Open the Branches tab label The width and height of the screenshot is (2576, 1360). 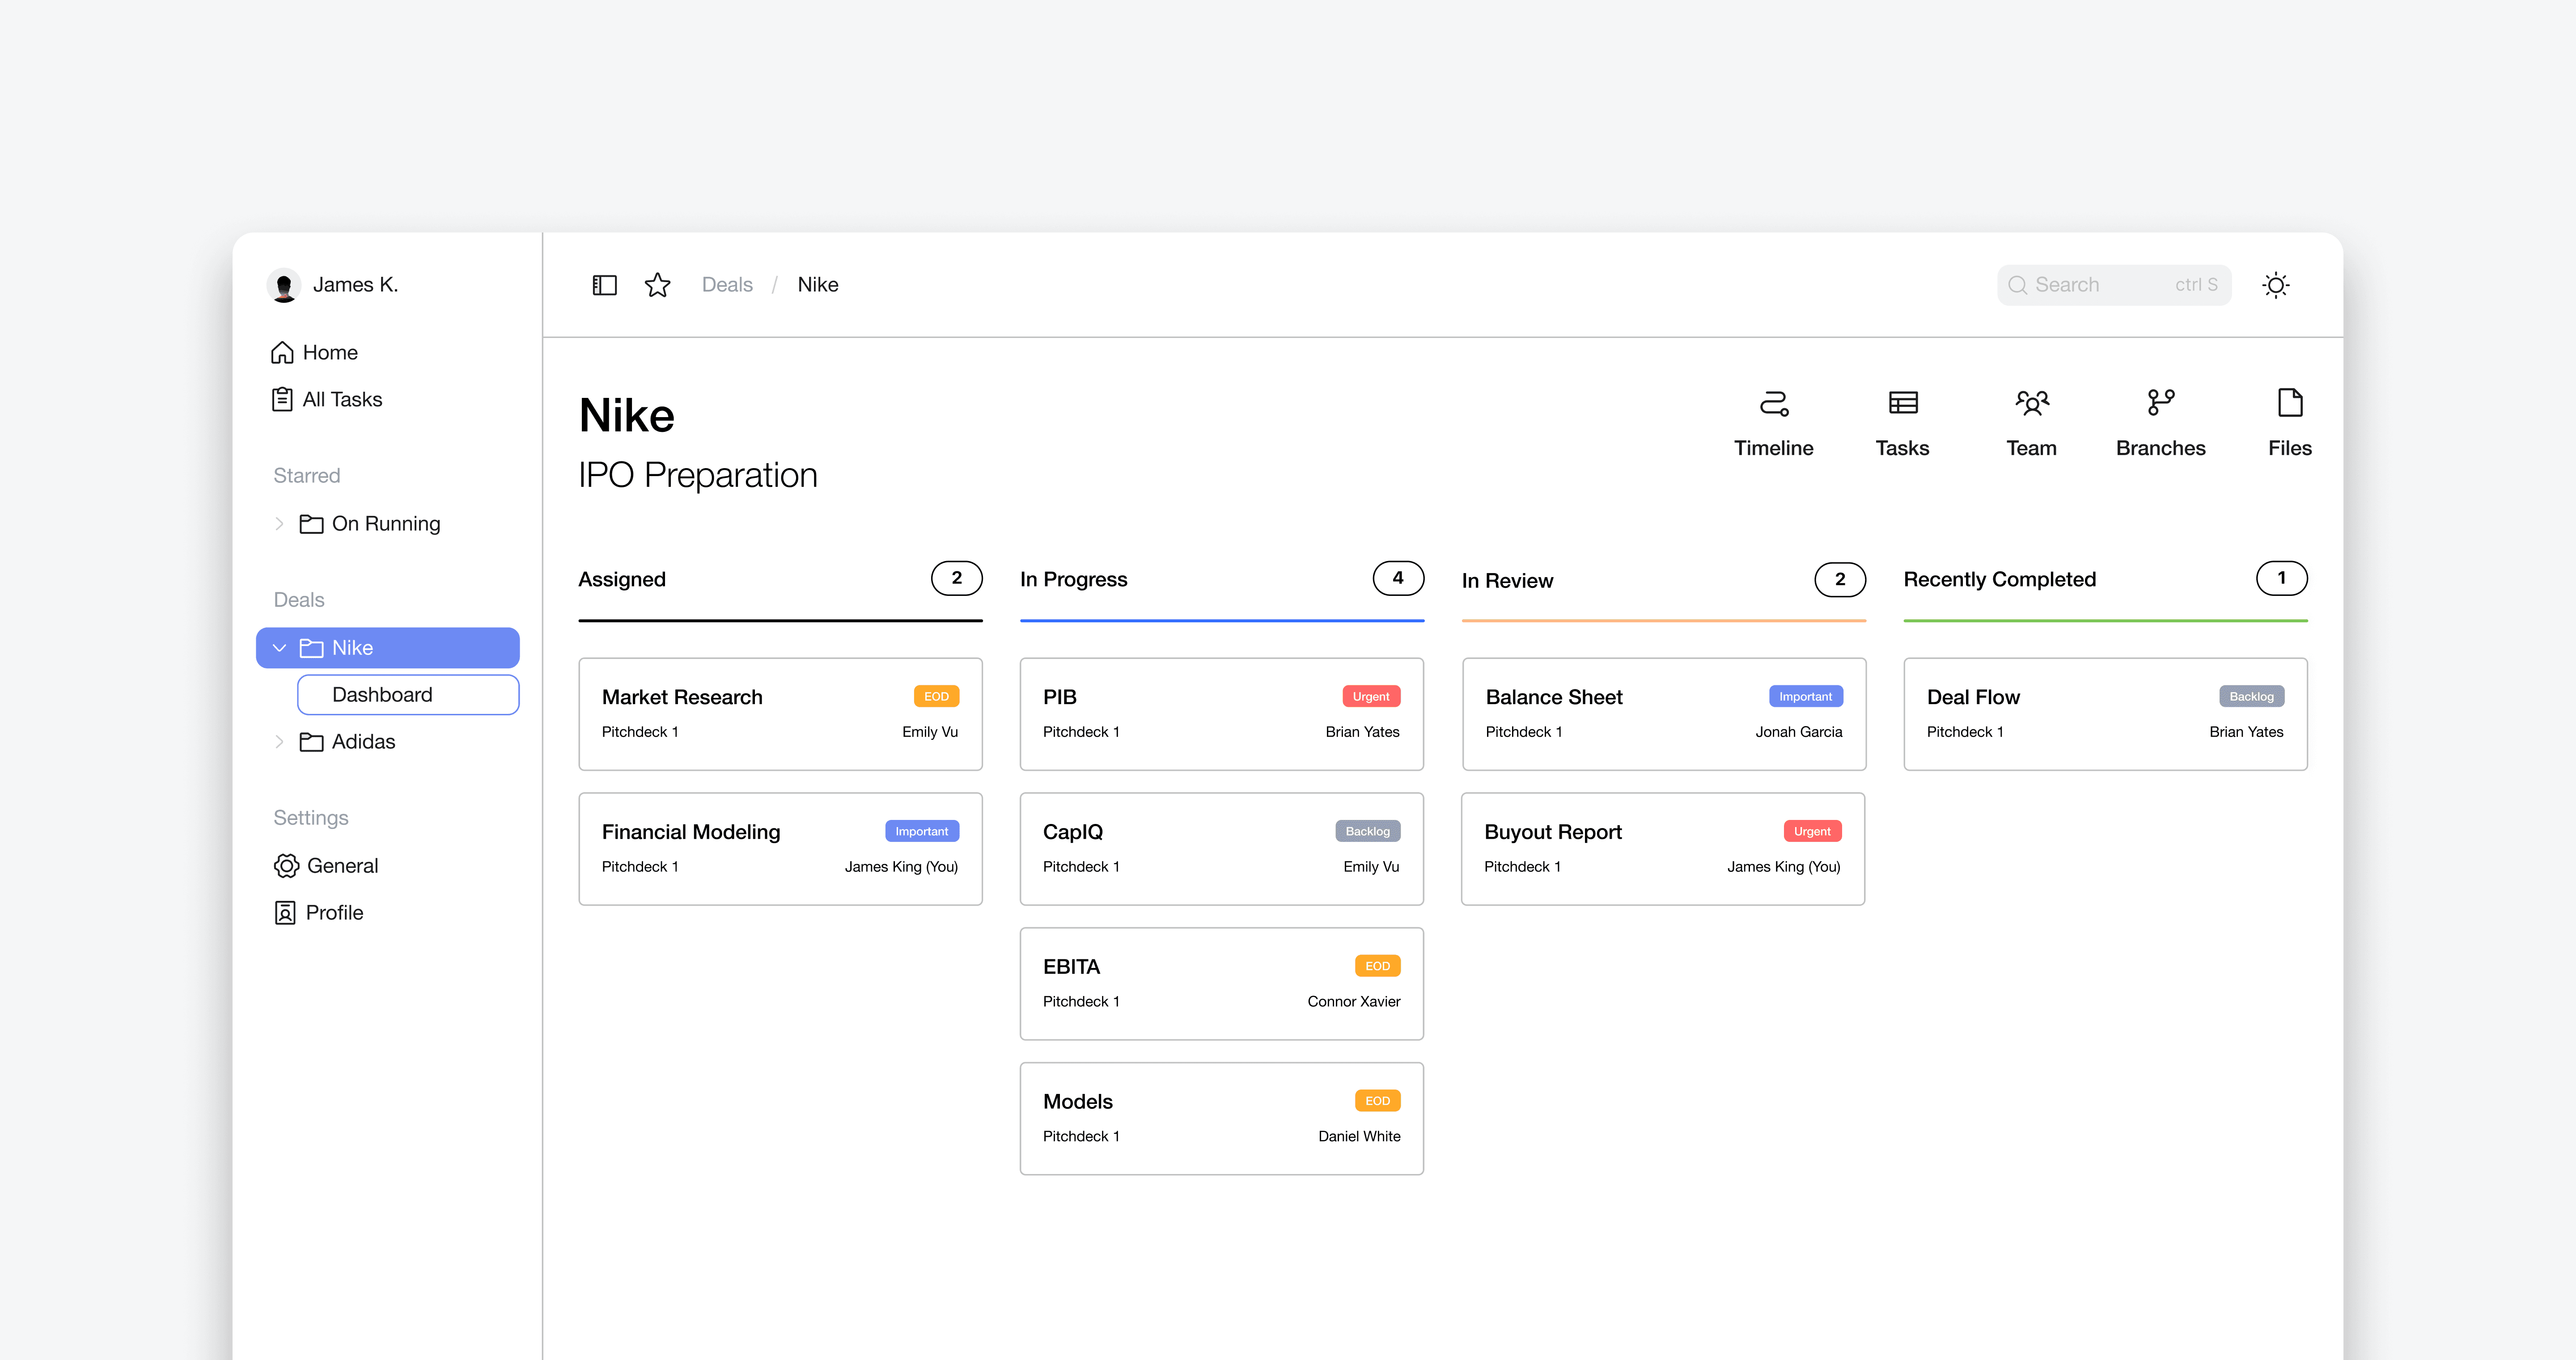tap(2160, 448)
